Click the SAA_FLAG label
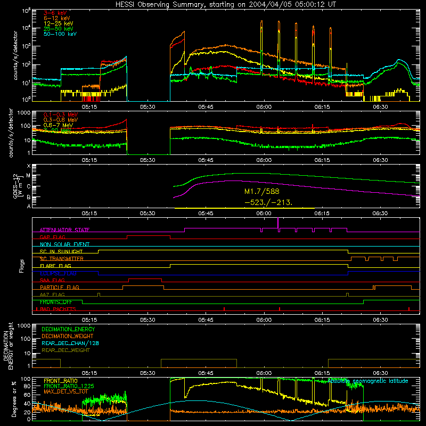Image resolution: width=426 pixels, height=426 pixels. pyautogui.click(x=52, y=280)
